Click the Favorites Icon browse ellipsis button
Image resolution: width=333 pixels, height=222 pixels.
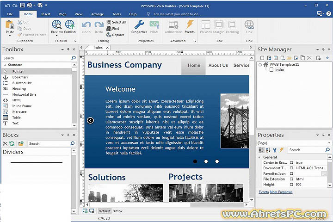[324, 174]
